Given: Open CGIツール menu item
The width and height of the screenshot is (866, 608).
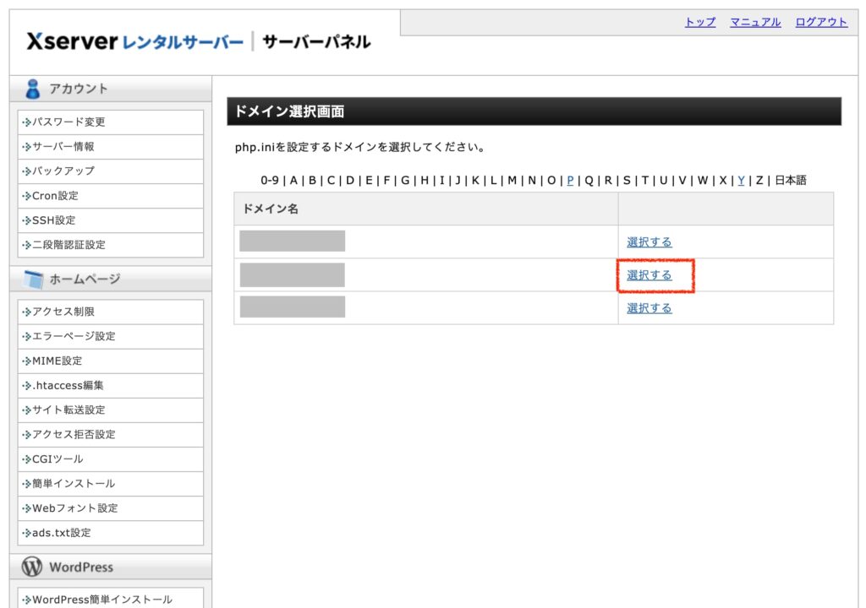Looking at the screenshot, I should (111, 459).
